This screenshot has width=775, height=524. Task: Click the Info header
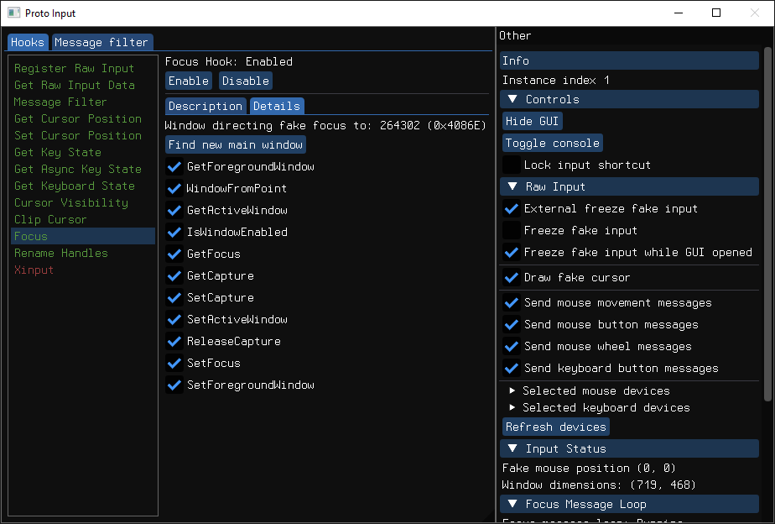pyautogui.click(x=629, y=60)
